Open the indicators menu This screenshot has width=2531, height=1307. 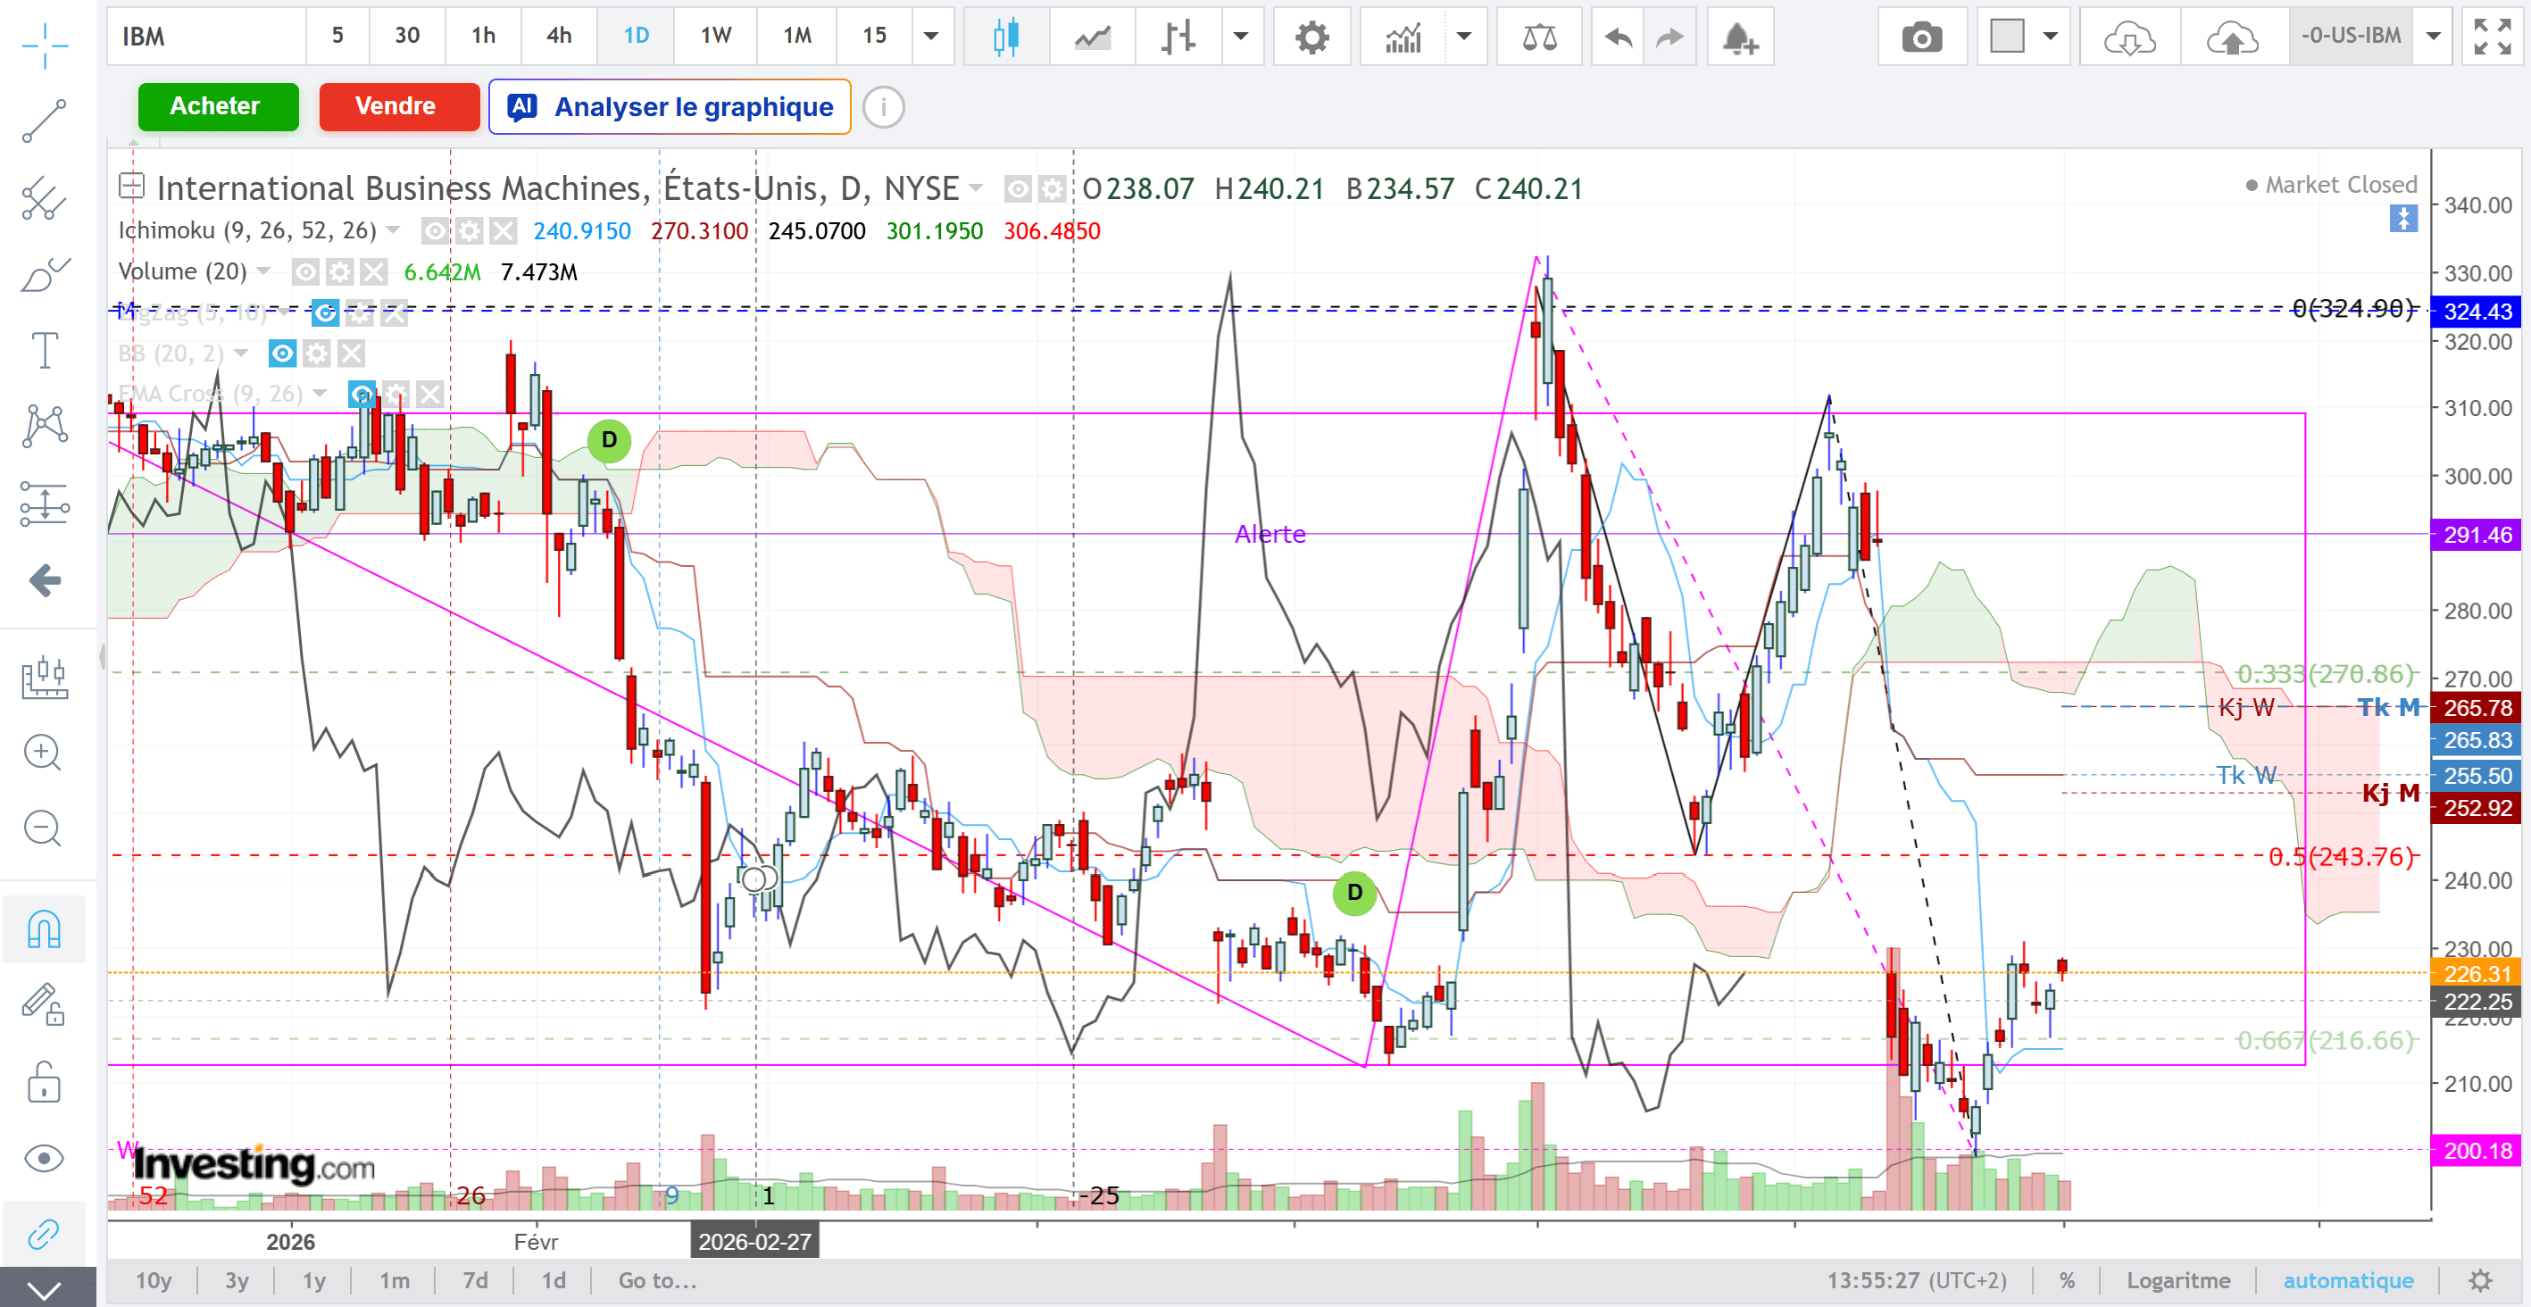(1403, 37)
